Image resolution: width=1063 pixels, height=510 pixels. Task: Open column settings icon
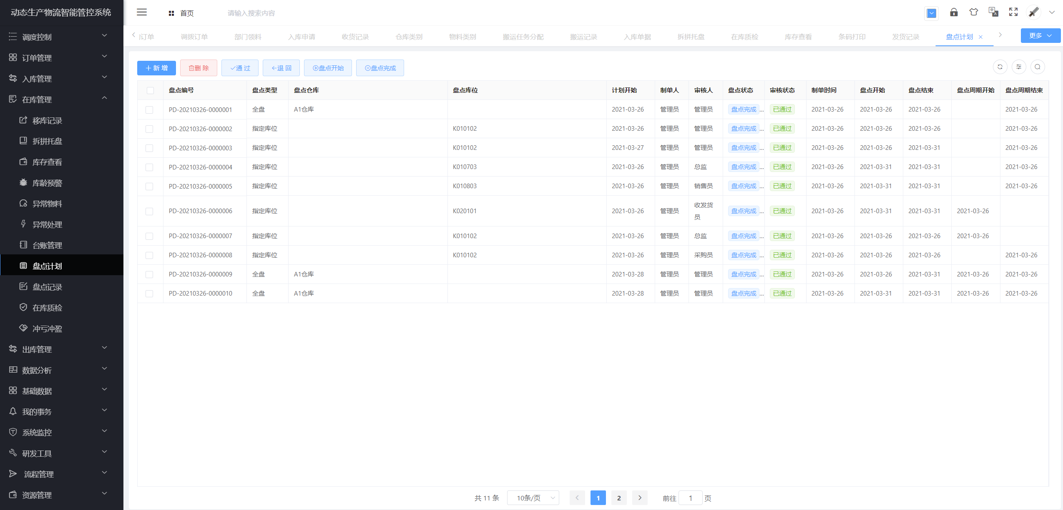(x=1019, y=67)
